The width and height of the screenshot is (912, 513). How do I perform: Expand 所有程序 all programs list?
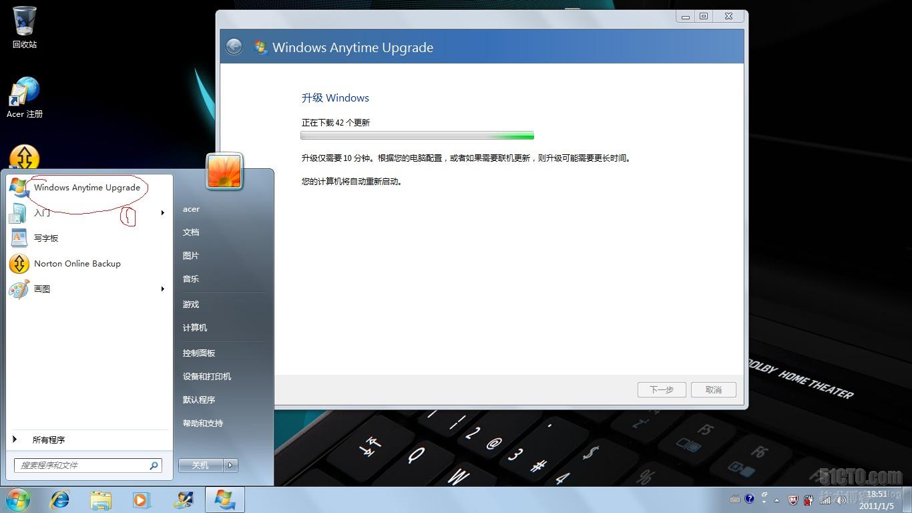pos(89,440)
